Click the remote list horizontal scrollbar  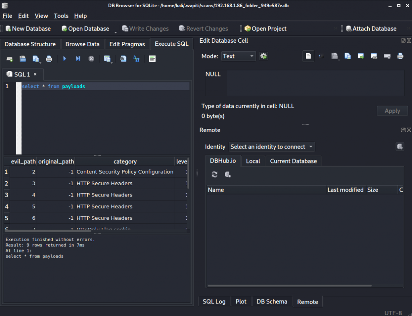tap(290, 285)
